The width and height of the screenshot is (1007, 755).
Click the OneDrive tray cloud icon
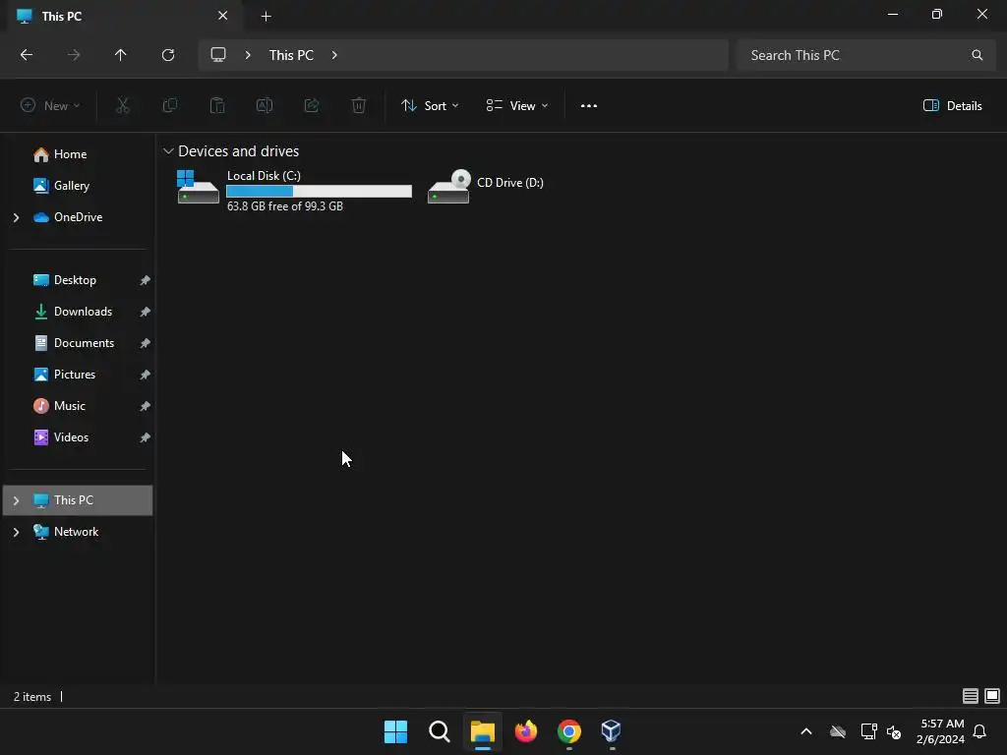point(838,731)
